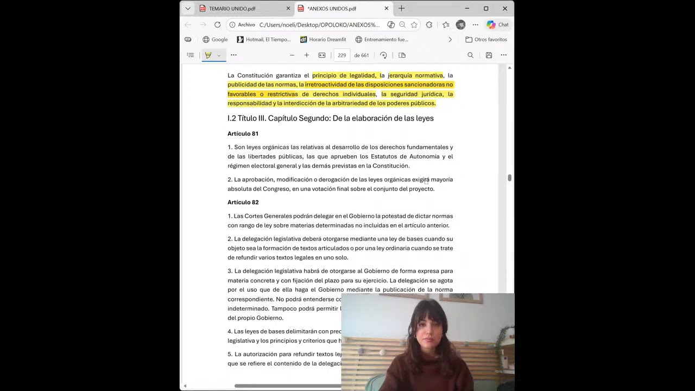Open highlighter color dropdown arrow
This screenshot has width=695, height=391.
click(x=219, y=55)
